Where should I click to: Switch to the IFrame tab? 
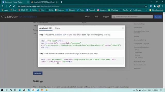[57, 28]
